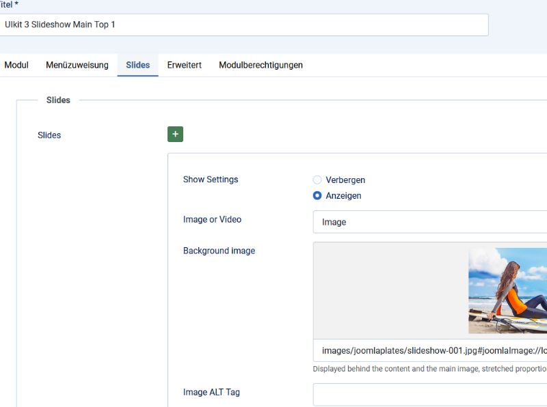Click the Image ALT Tag label

coord(211,393)
